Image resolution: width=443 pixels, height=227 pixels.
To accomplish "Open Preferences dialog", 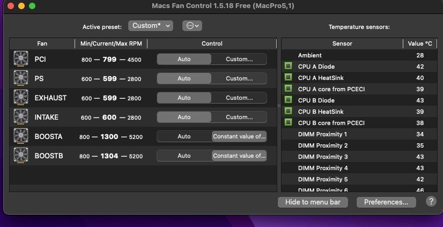I will tap(386, 202).
